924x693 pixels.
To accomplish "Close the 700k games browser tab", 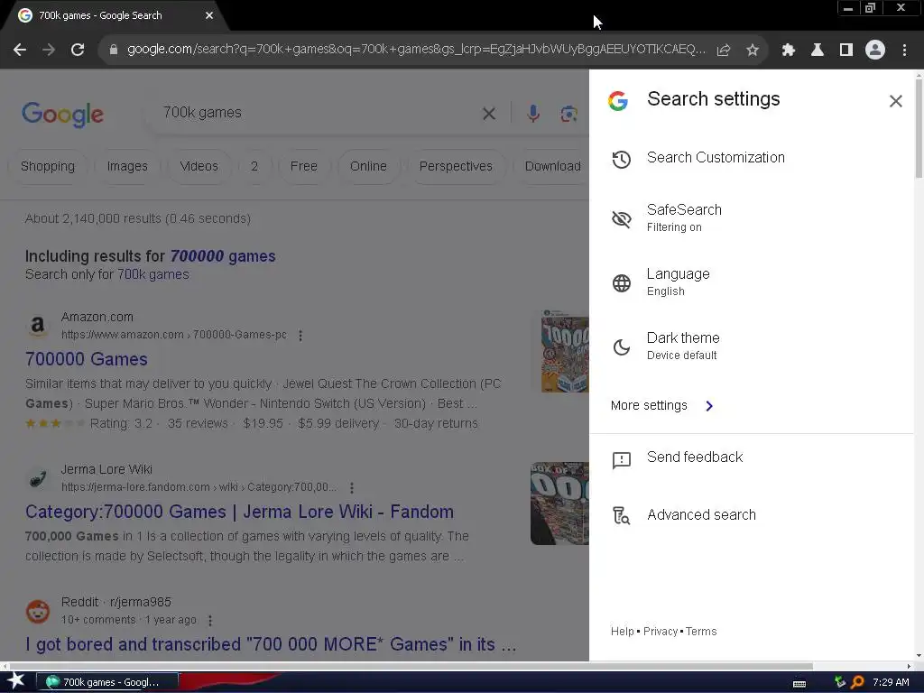I will pyautogui.click(x=209, y=15).
